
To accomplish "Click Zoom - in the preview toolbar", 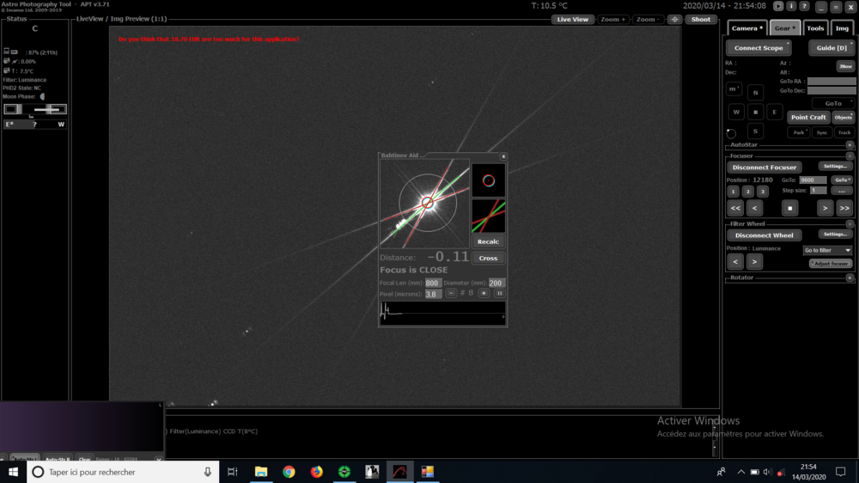I will (648, 19).
